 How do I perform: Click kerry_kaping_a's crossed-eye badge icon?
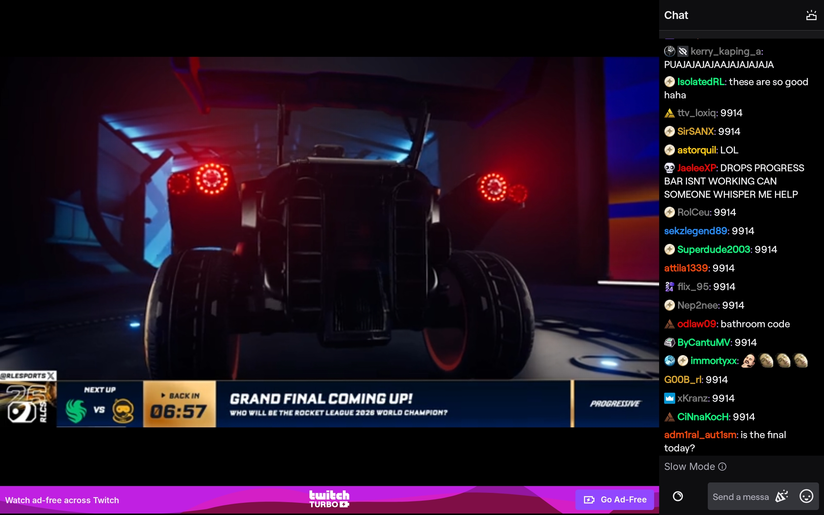[x=683, y=51]
